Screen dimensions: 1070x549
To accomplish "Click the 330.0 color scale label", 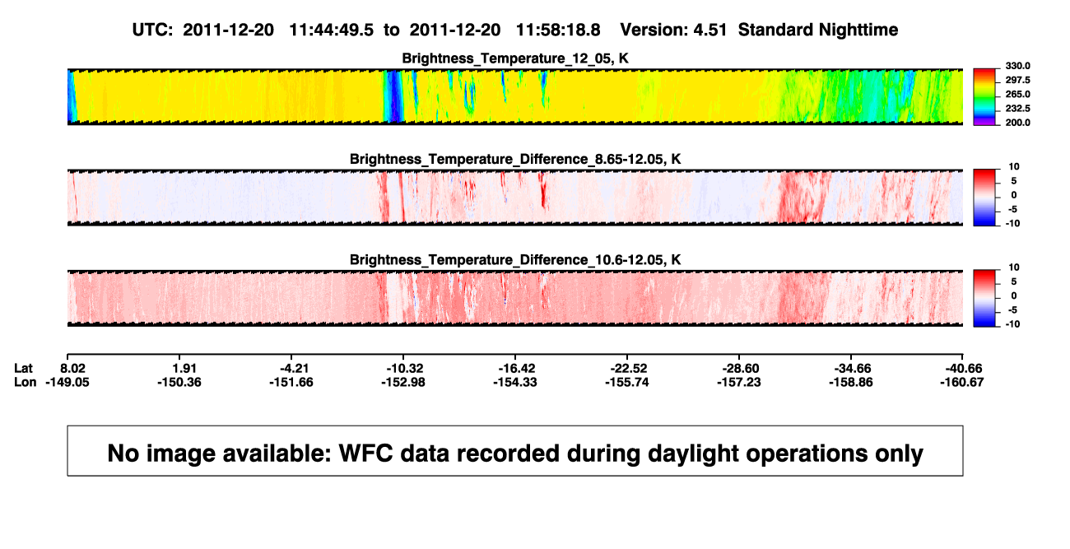I will click(x=1016, y=66).
